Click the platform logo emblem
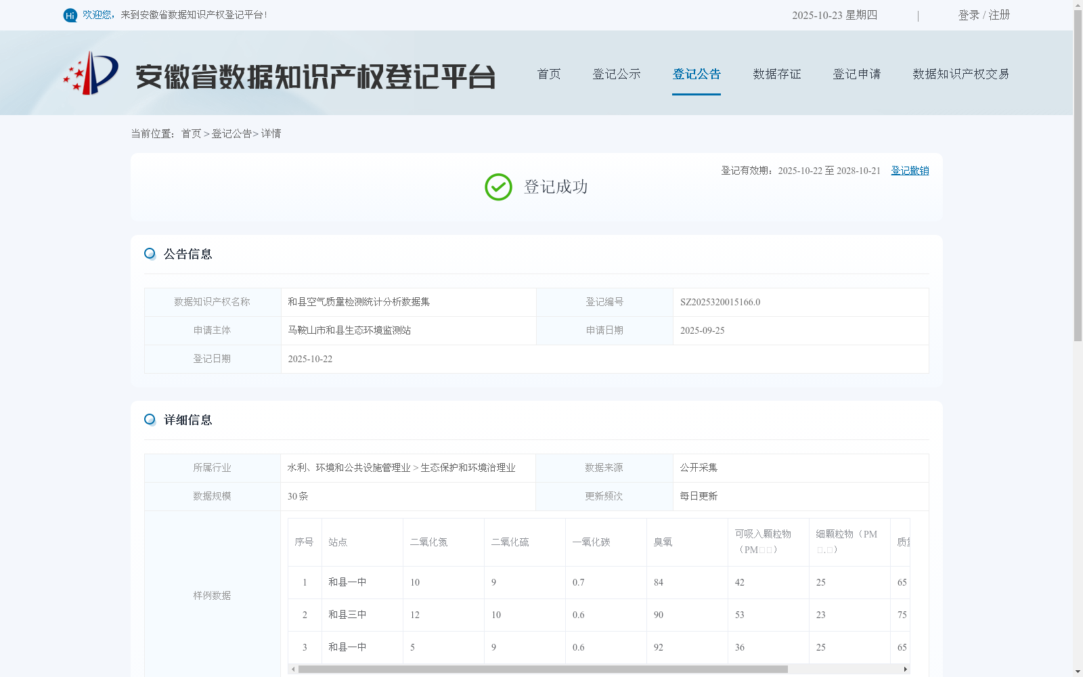The image size is (1083, 677). (91, 73)
